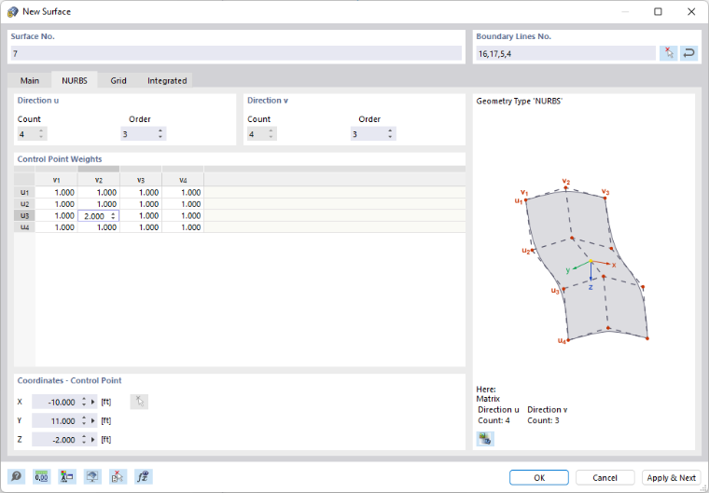Click weight cell at u2, v2

click(x=99, y=204)
